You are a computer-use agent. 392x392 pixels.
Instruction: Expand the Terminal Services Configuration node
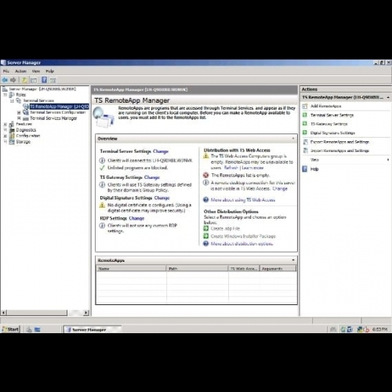[19, 112]
